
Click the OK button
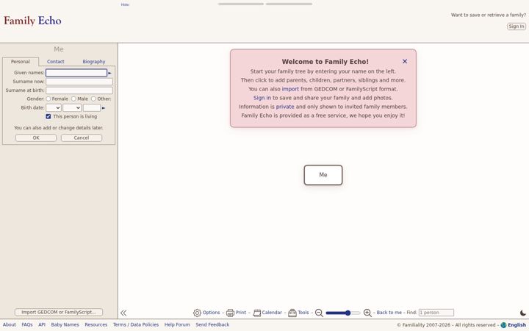coord(36,138)
